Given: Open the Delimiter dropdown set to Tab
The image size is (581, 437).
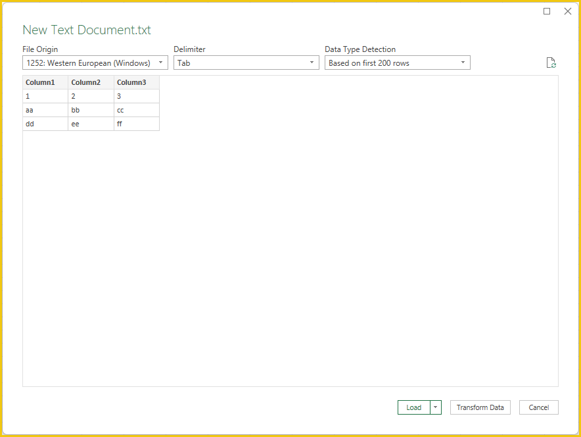Looking at the screenshot, I should (246, 63).
